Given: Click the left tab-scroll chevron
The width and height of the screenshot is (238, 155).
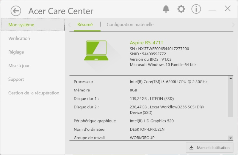Looking at the screenshot, I should [x=70, y=25].
